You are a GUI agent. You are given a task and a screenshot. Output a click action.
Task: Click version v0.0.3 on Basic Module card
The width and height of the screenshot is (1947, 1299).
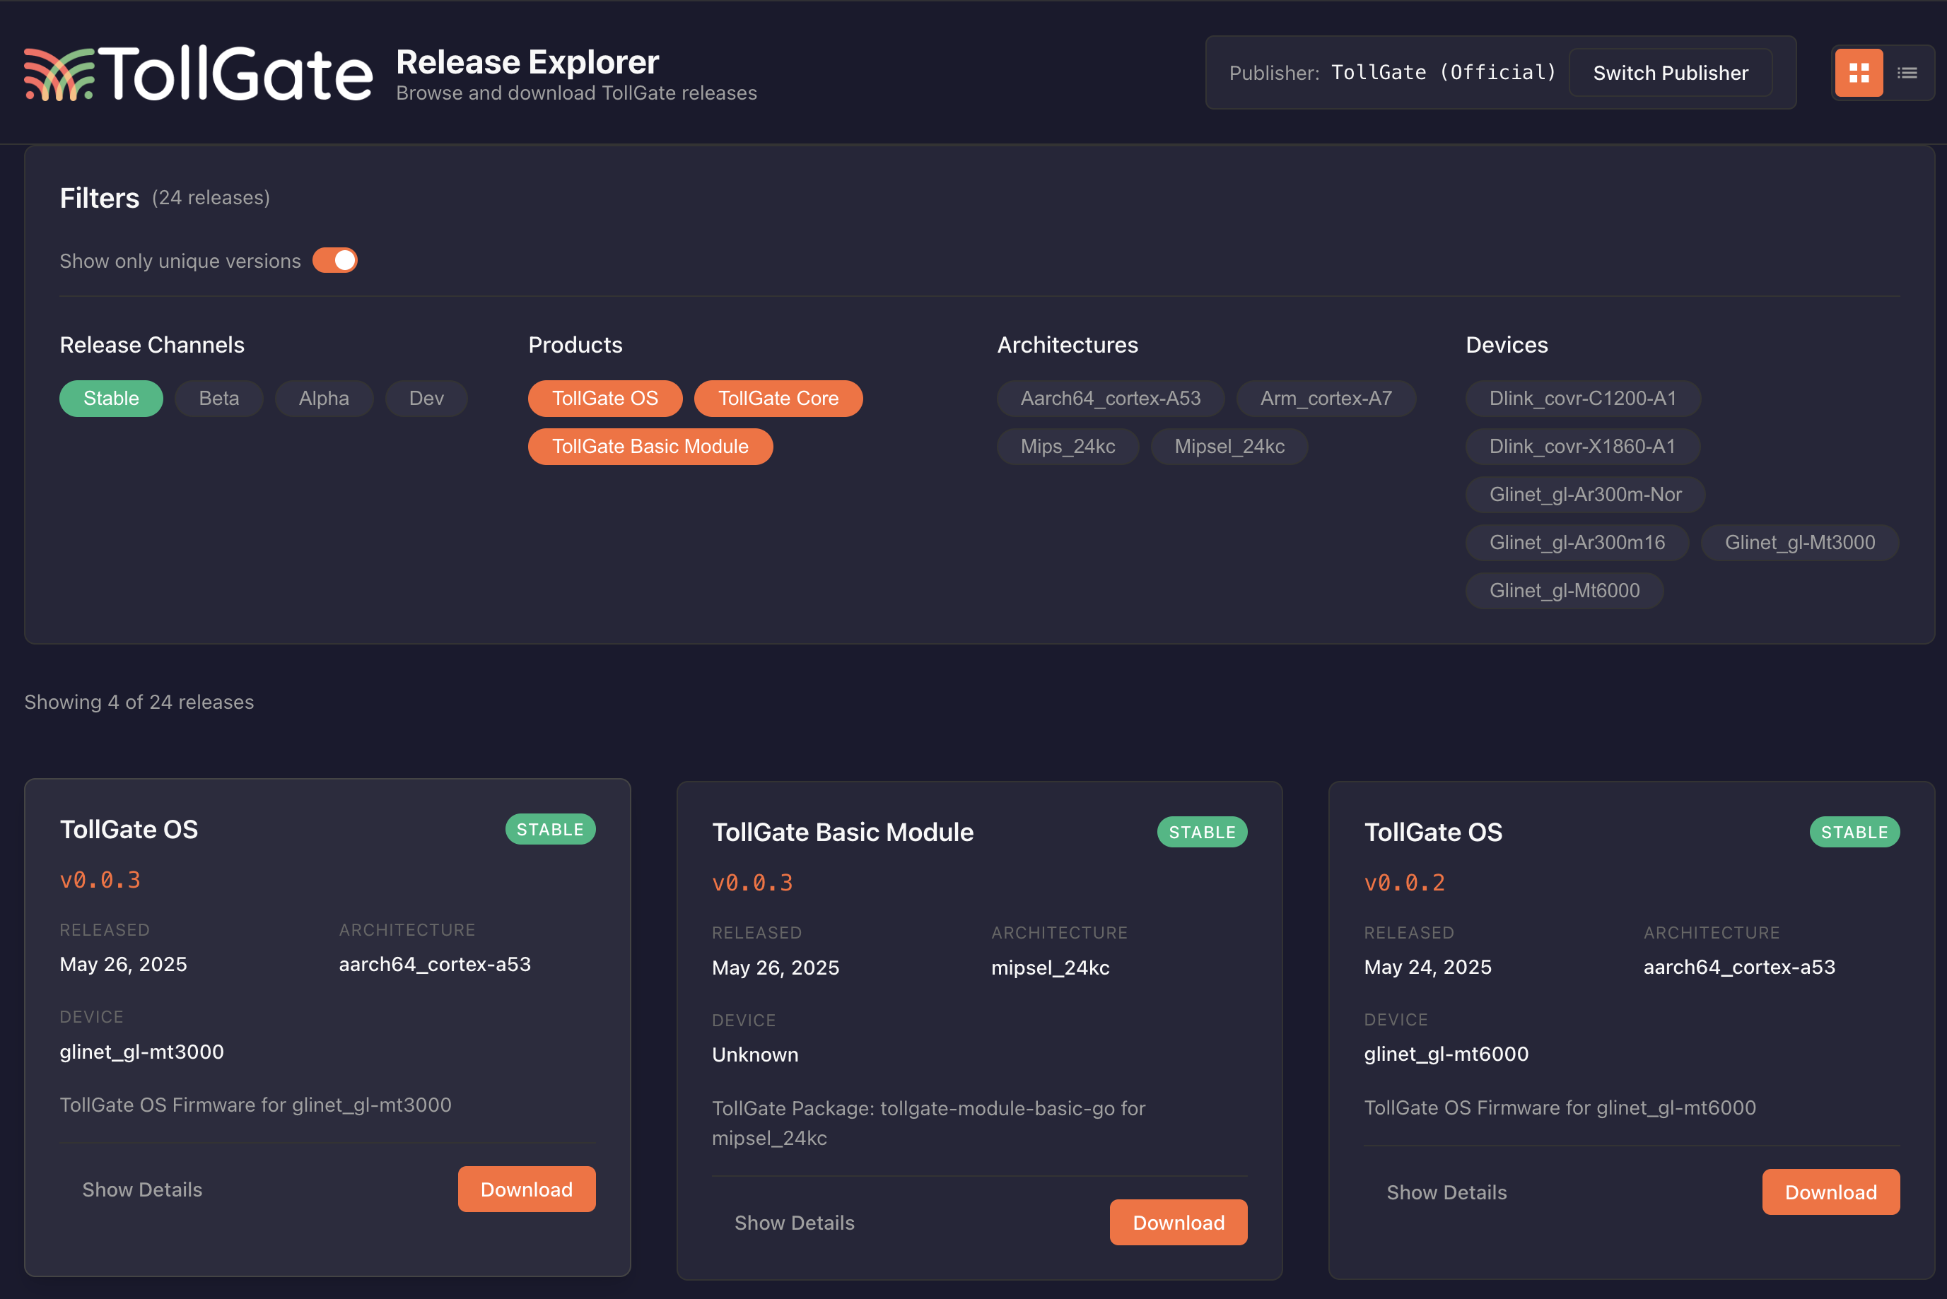[752, 883]
